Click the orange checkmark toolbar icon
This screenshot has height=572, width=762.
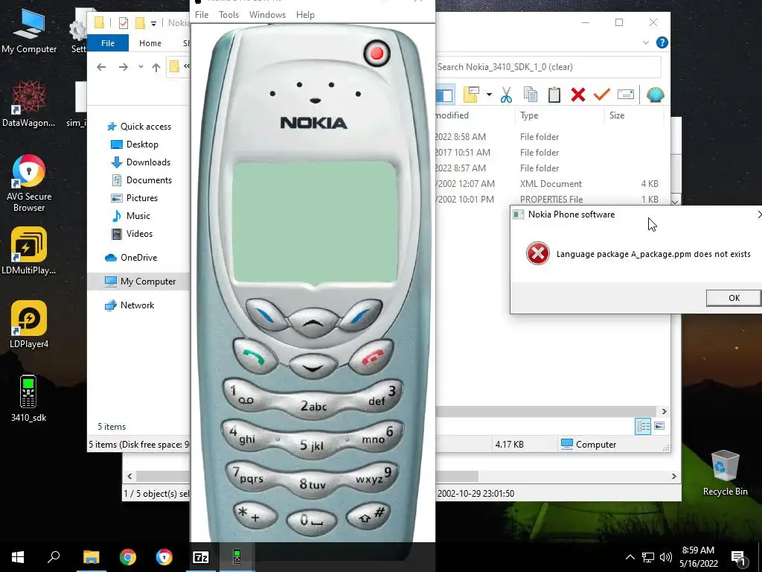tap(601, 95)
